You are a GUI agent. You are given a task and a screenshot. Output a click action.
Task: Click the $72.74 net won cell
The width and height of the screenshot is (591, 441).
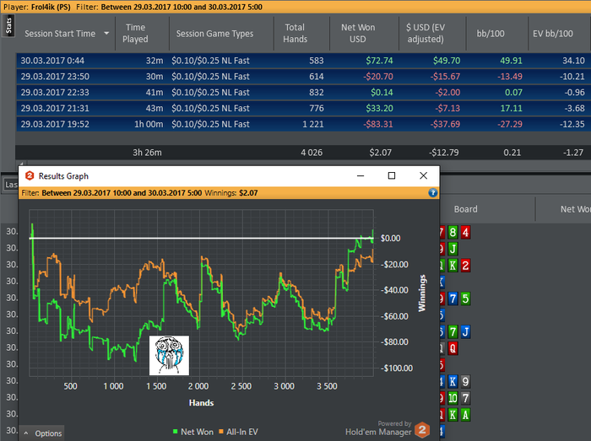379,61
